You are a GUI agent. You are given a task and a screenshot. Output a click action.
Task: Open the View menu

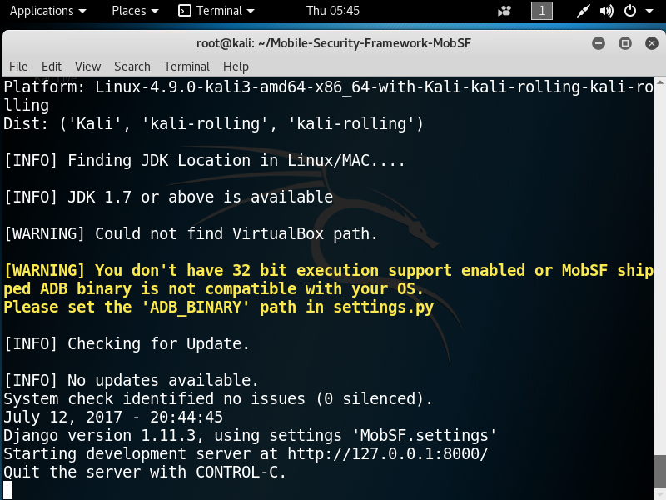87,67
